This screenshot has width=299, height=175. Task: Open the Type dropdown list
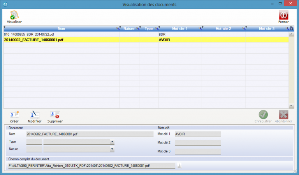coord(112,142)
